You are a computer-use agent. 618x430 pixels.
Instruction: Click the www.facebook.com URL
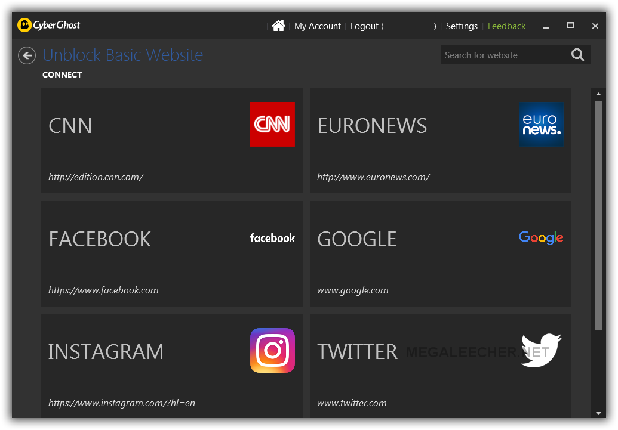point(103,290)
